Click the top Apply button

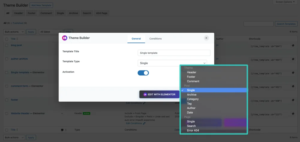[x=31, y=32]
